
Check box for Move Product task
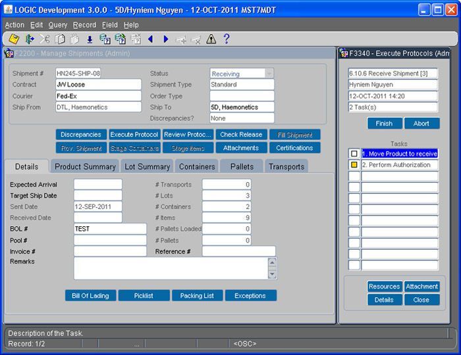[x=354, y=153]
